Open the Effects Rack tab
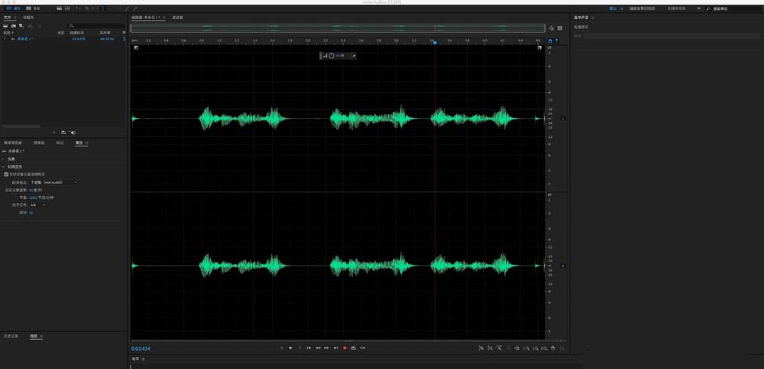The image size is (764, 369). coord(39,143)
